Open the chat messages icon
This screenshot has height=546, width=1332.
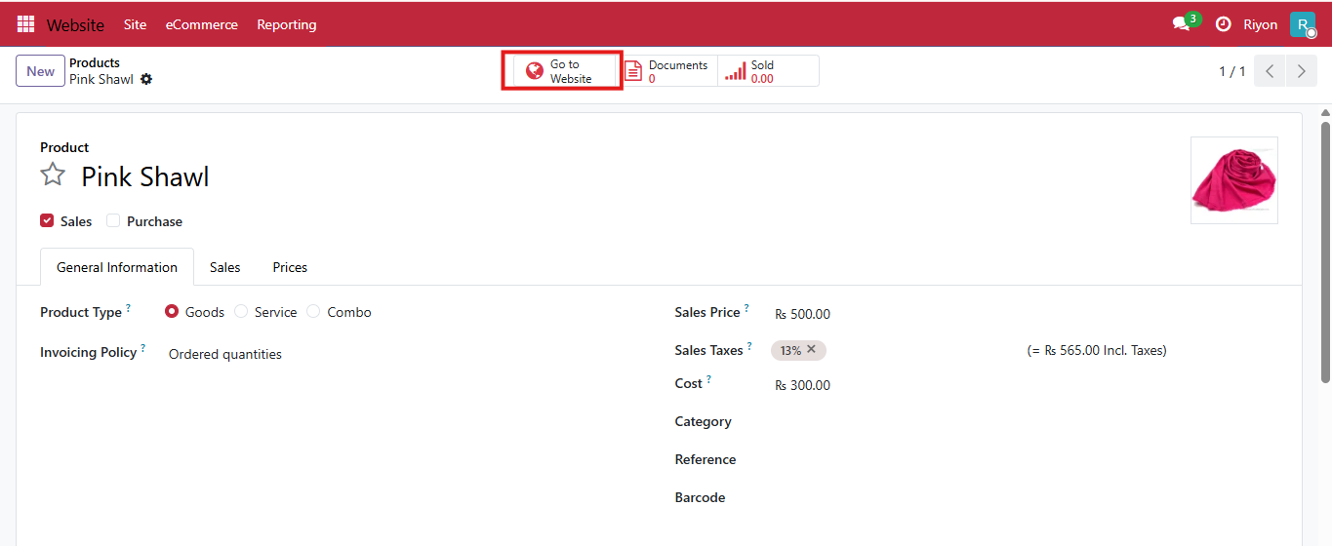point(1182,24)
